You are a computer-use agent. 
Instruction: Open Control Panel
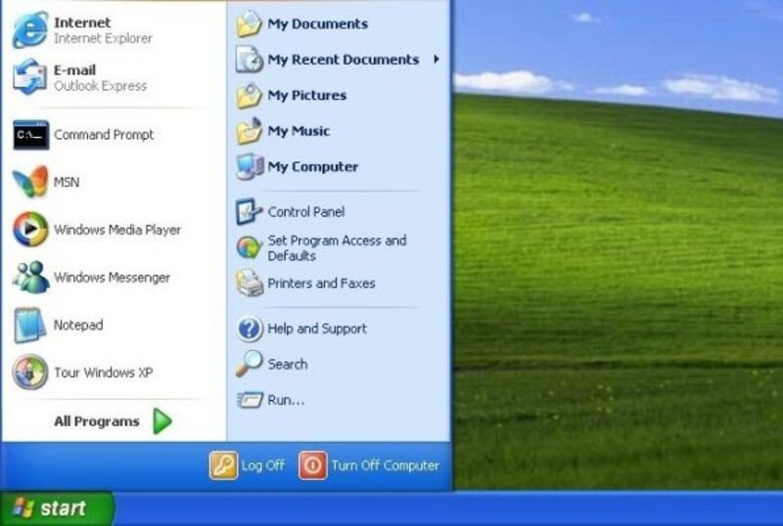point(305,211)
